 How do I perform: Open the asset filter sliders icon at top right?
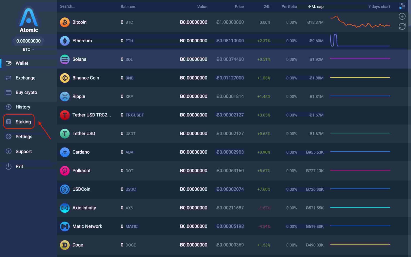(x=401, y=6)
